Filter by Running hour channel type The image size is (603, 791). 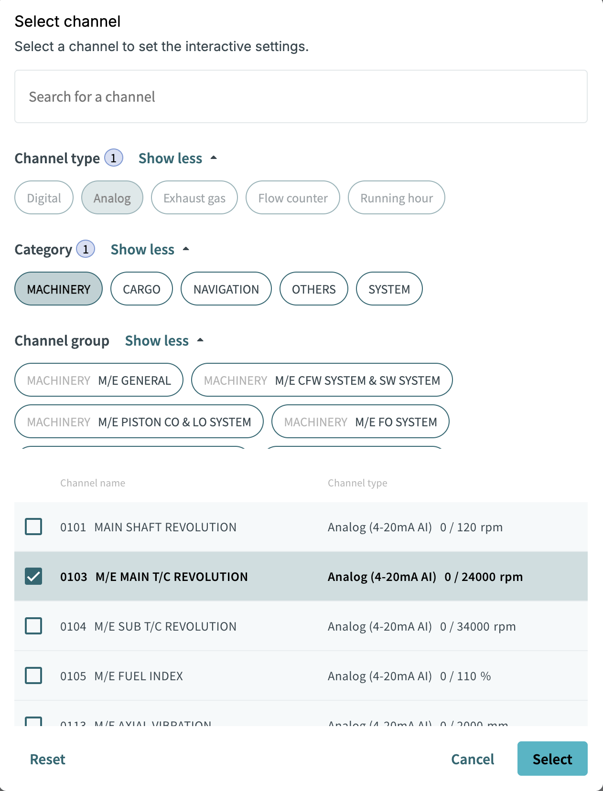point(397,198)
